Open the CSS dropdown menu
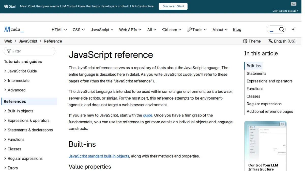This screenshot has width=305, height=171. 79,30
